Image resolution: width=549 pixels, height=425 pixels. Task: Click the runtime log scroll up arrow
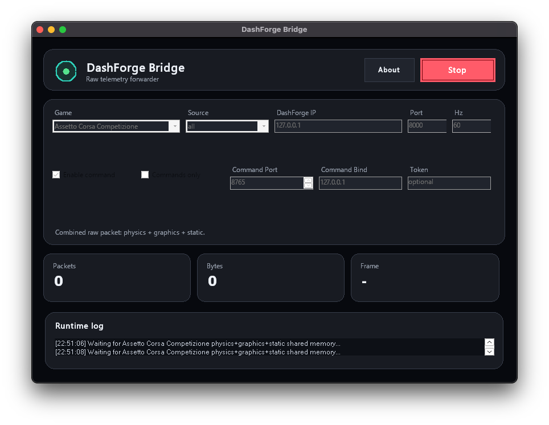tap(489, 342)
